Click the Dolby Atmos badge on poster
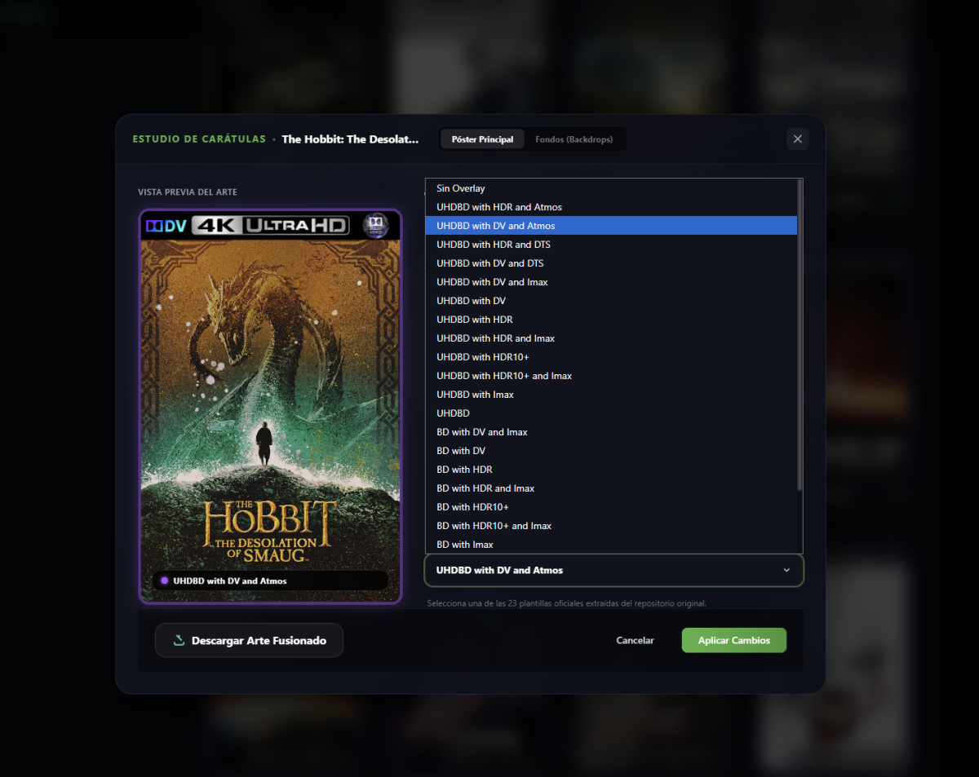The height and width of the screenshot is (777, 979). (375, 225)
